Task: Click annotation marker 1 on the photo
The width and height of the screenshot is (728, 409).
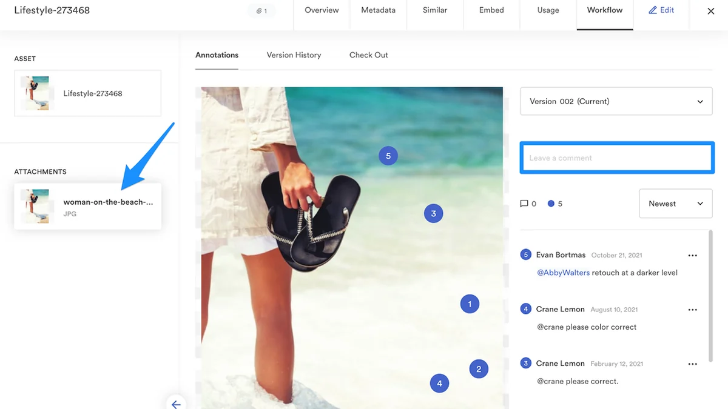Action: point(470,304)
